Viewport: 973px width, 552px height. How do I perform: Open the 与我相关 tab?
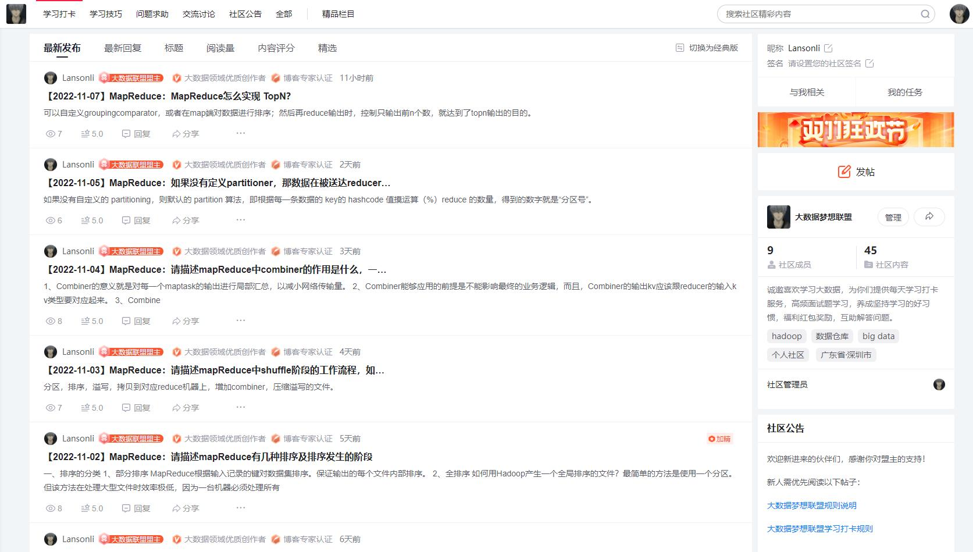(807, 92)
